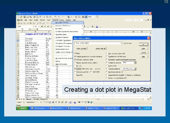170x123 pixels.
Task: Click the Print icon
Action: (34, 17)
